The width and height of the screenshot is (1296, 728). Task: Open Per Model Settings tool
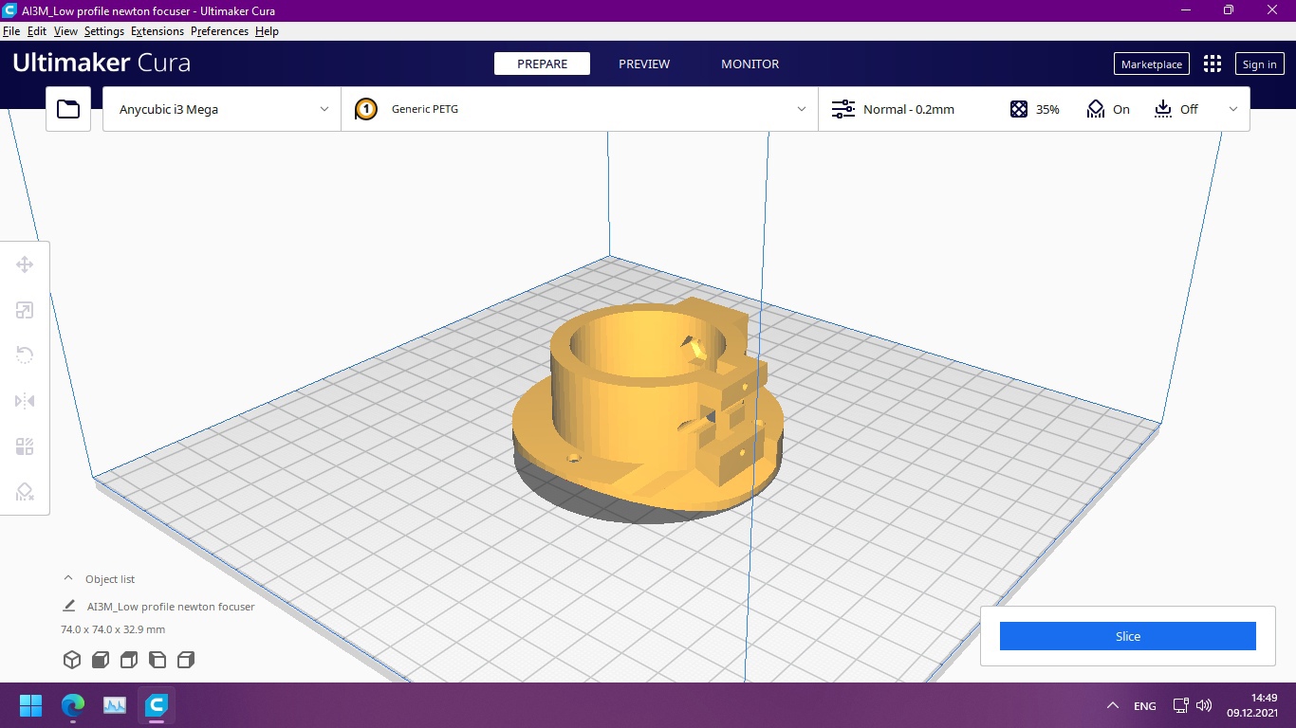[x=25, y=446]
